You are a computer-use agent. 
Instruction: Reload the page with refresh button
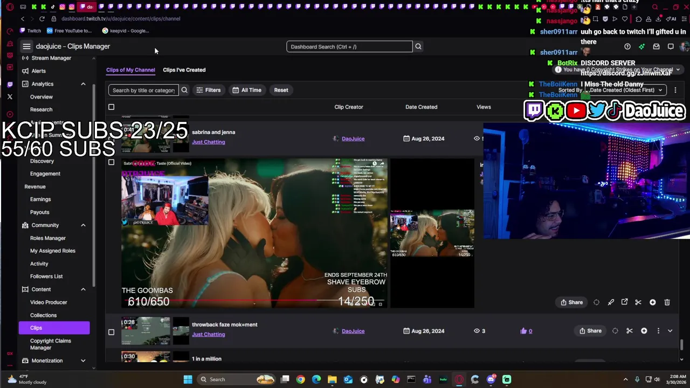pyautogui.click(x=42, y=18)
